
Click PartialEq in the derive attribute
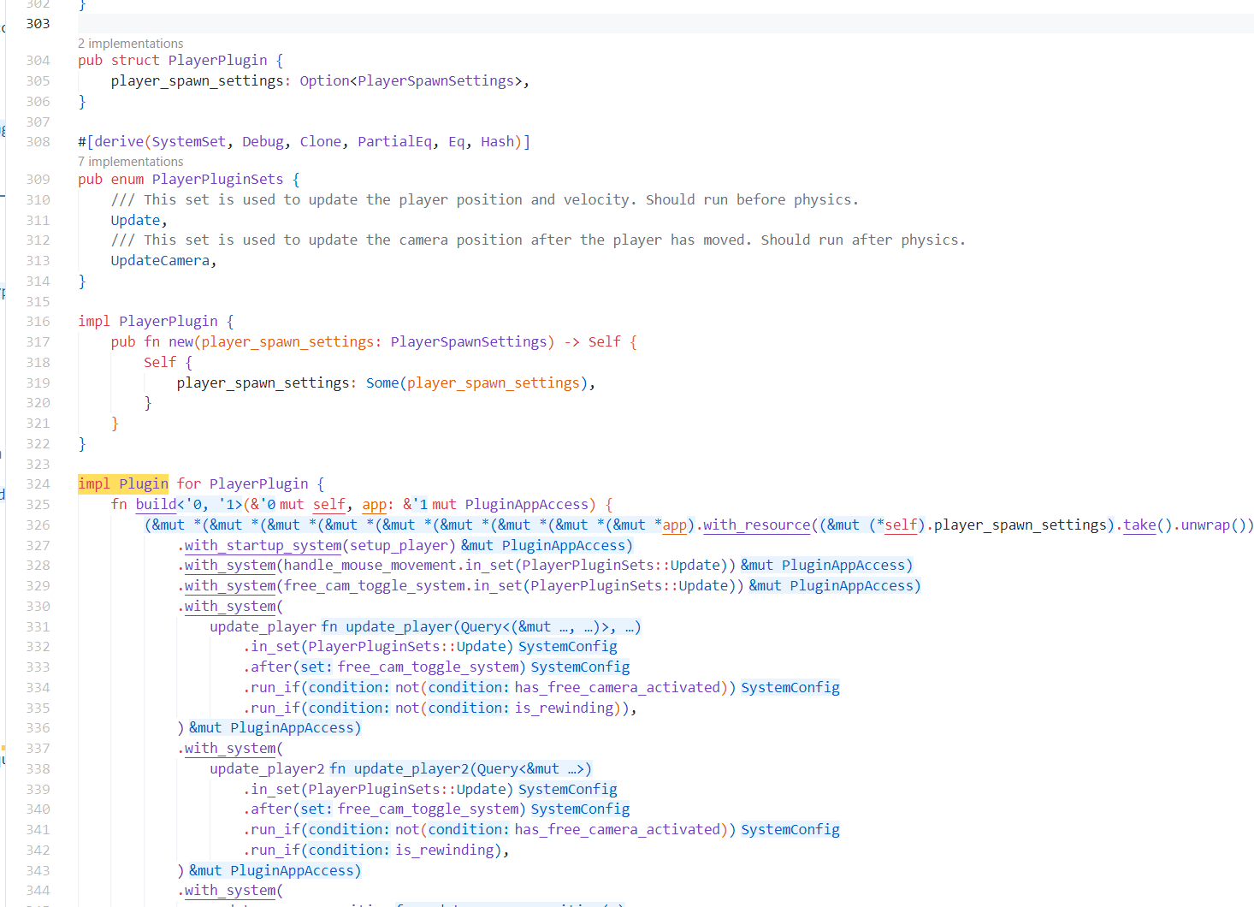pos(395,142)
